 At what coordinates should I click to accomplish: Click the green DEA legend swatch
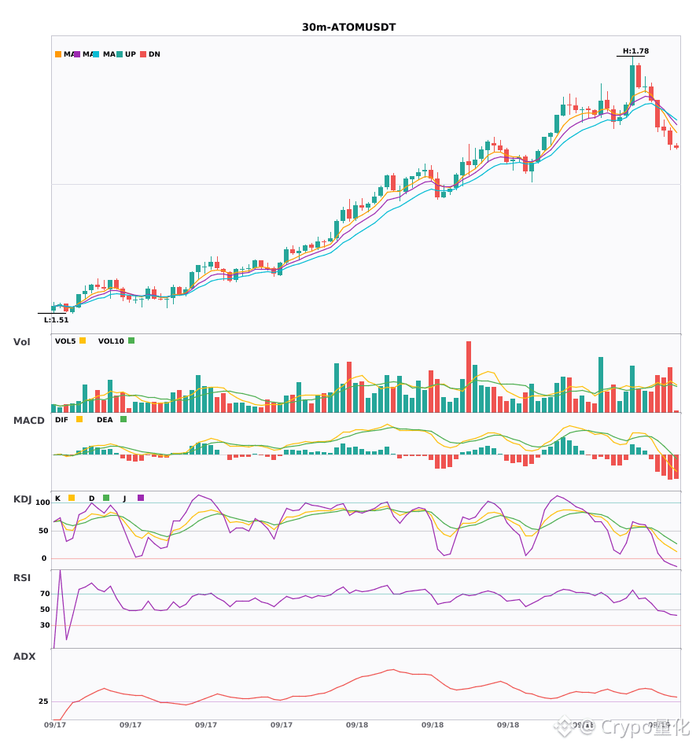[123, 419]
